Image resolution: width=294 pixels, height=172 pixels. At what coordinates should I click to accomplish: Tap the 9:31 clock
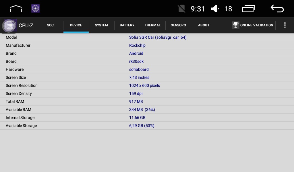pos(198,9)
